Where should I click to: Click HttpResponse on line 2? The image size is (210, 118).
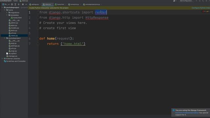pyautogui.click(x=97, y=17)
